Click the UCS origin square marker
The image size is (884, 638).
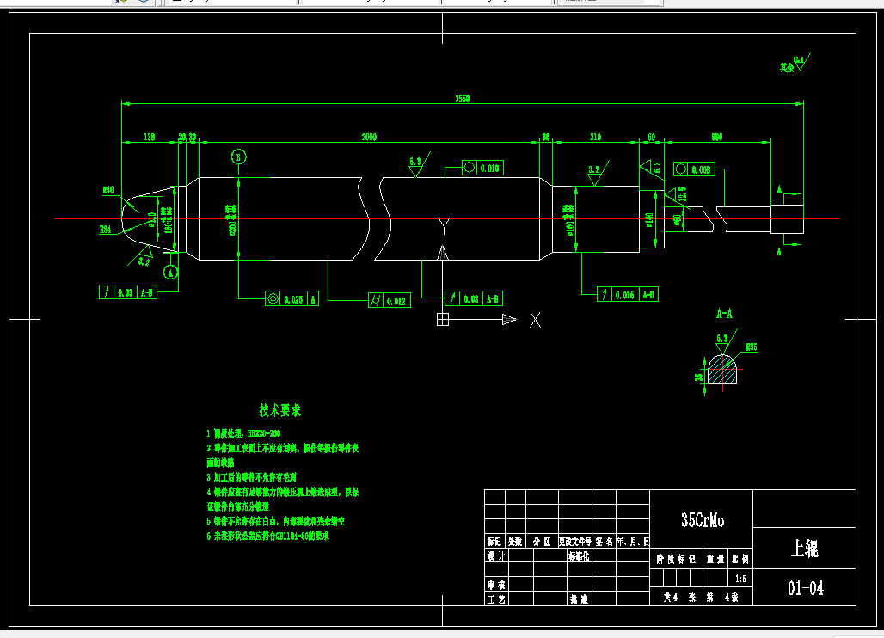pos(443,320)
